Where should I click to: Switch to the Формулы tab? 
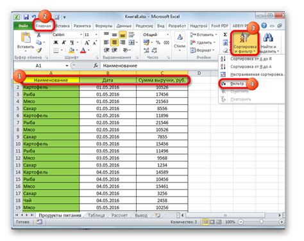pyautogui.click(x=104, y=26)
